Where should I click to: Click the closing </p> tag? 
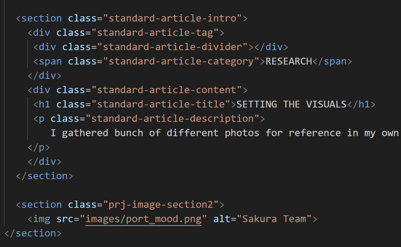[39, 147]
